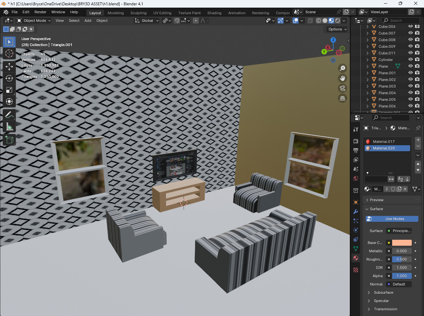Click the viewport zoom magnifier icon

pyautogui.click(x=343, y=68)
